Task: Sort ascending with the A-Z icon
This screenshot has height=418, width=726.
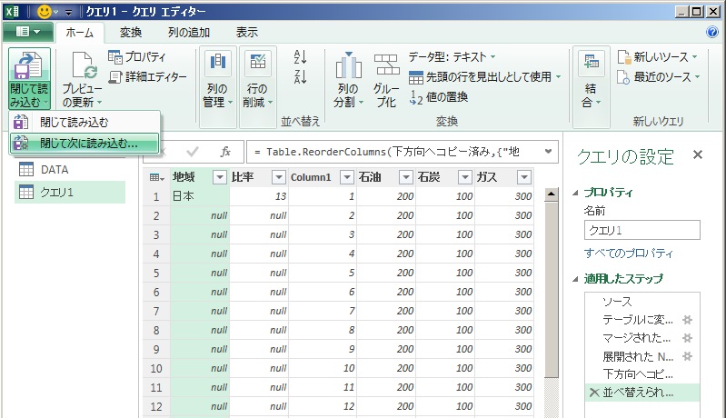Action: tap(300, 57)
